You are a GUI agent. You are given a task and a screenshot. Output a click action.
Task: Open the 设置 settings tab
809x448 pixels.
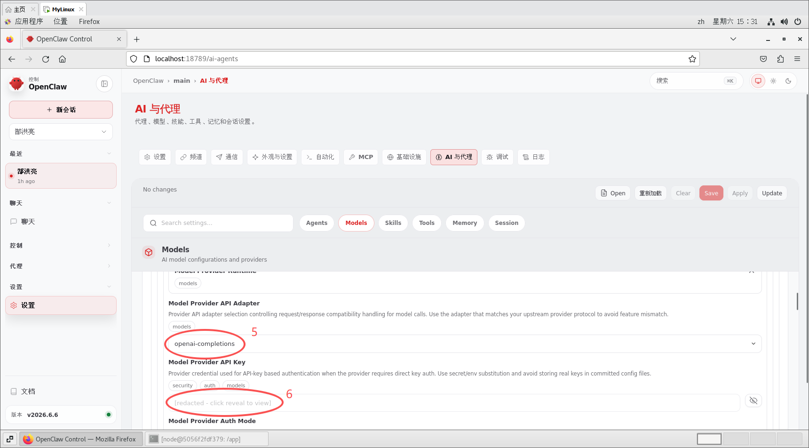pos(155,157)
